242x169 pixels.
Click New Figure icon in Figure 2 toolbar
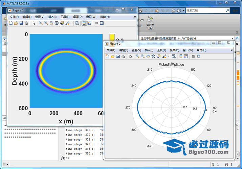[x=107, y=56]
